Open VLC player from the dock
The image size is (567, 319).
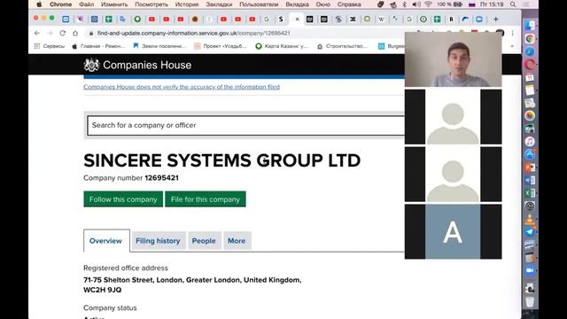[530, 219]
